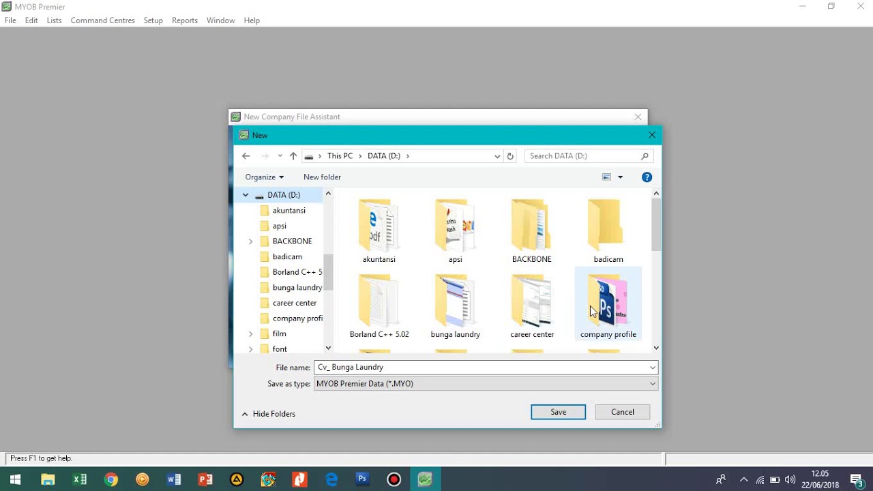Open the apsi folder thumbnail
This screenshot has width=873, height=491.
pyautogui.click(x=456, y=230)
